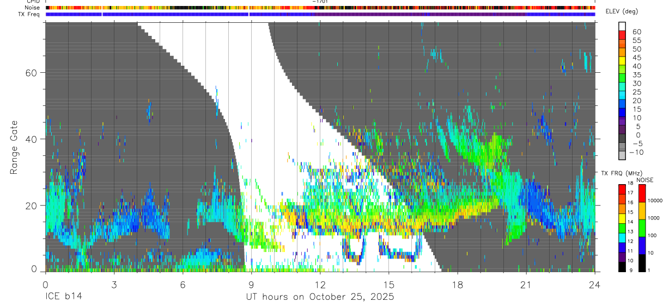Viewport: 669px width, 308px height.
Task: Click the 1000 label on NOISE legend
Action: click(653, 218)
